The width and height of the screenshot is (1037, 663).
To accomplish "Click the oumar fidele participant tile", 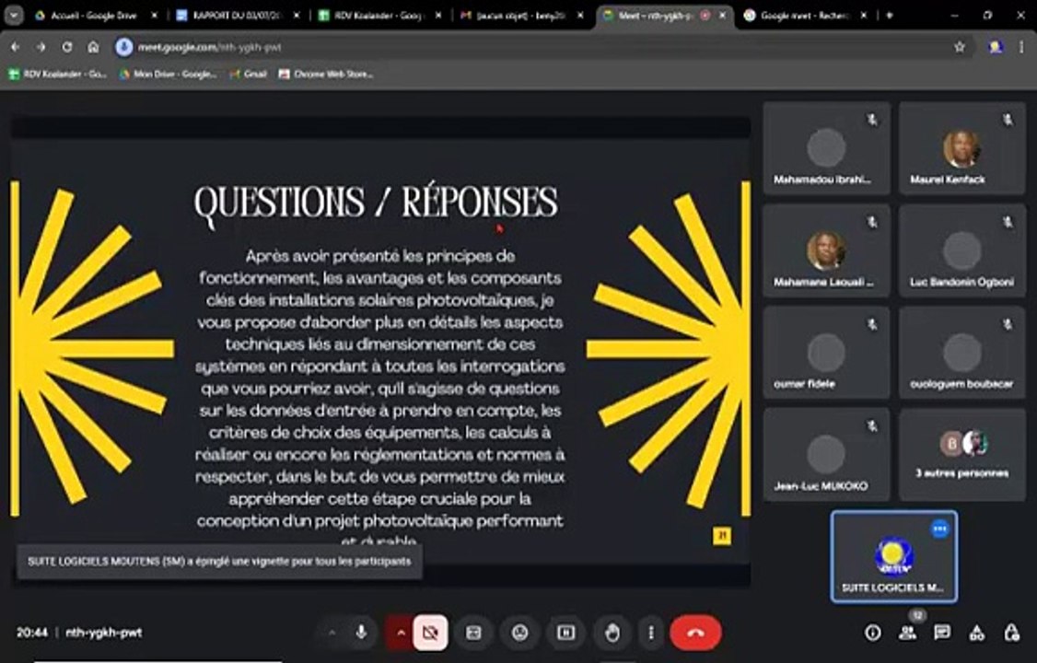I will tap(826, 353).
